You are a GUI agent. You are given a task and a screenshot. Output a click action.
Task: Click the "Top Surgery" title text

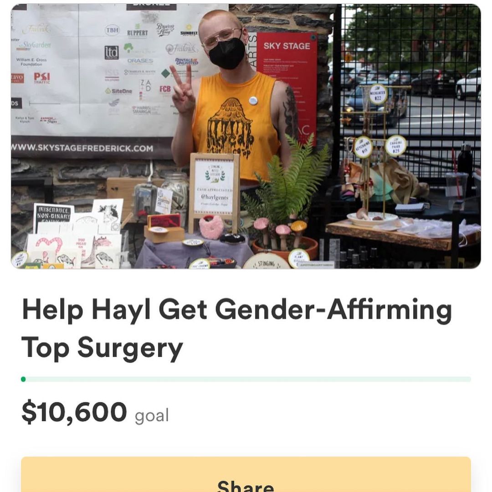pyautogui.click(x=102, y=348)
